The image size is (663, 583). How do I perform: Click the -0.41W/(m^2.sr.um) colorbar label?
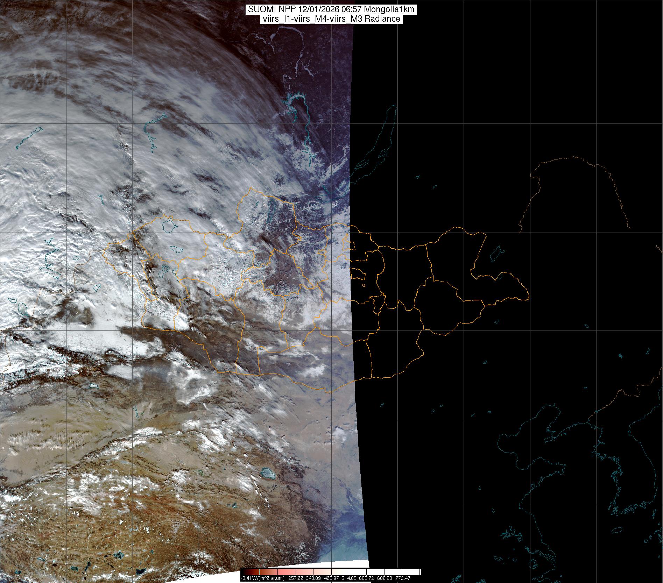262,578
